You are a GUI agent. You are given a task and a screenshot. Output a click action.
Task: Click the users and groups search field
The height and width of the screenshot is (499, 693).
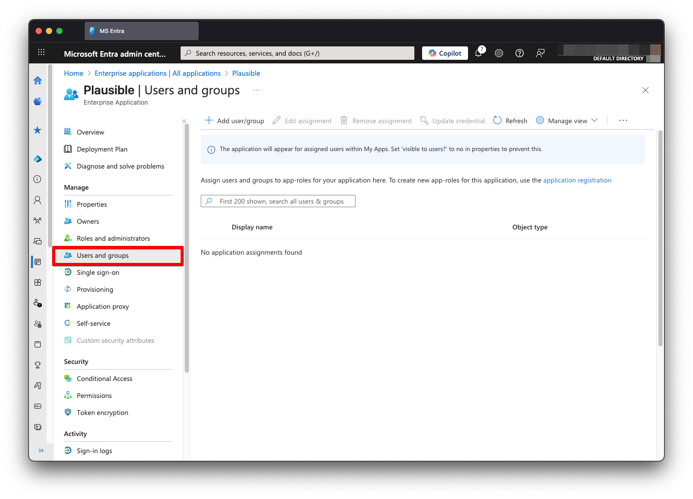pyautogui.click(x=278, y=201)
